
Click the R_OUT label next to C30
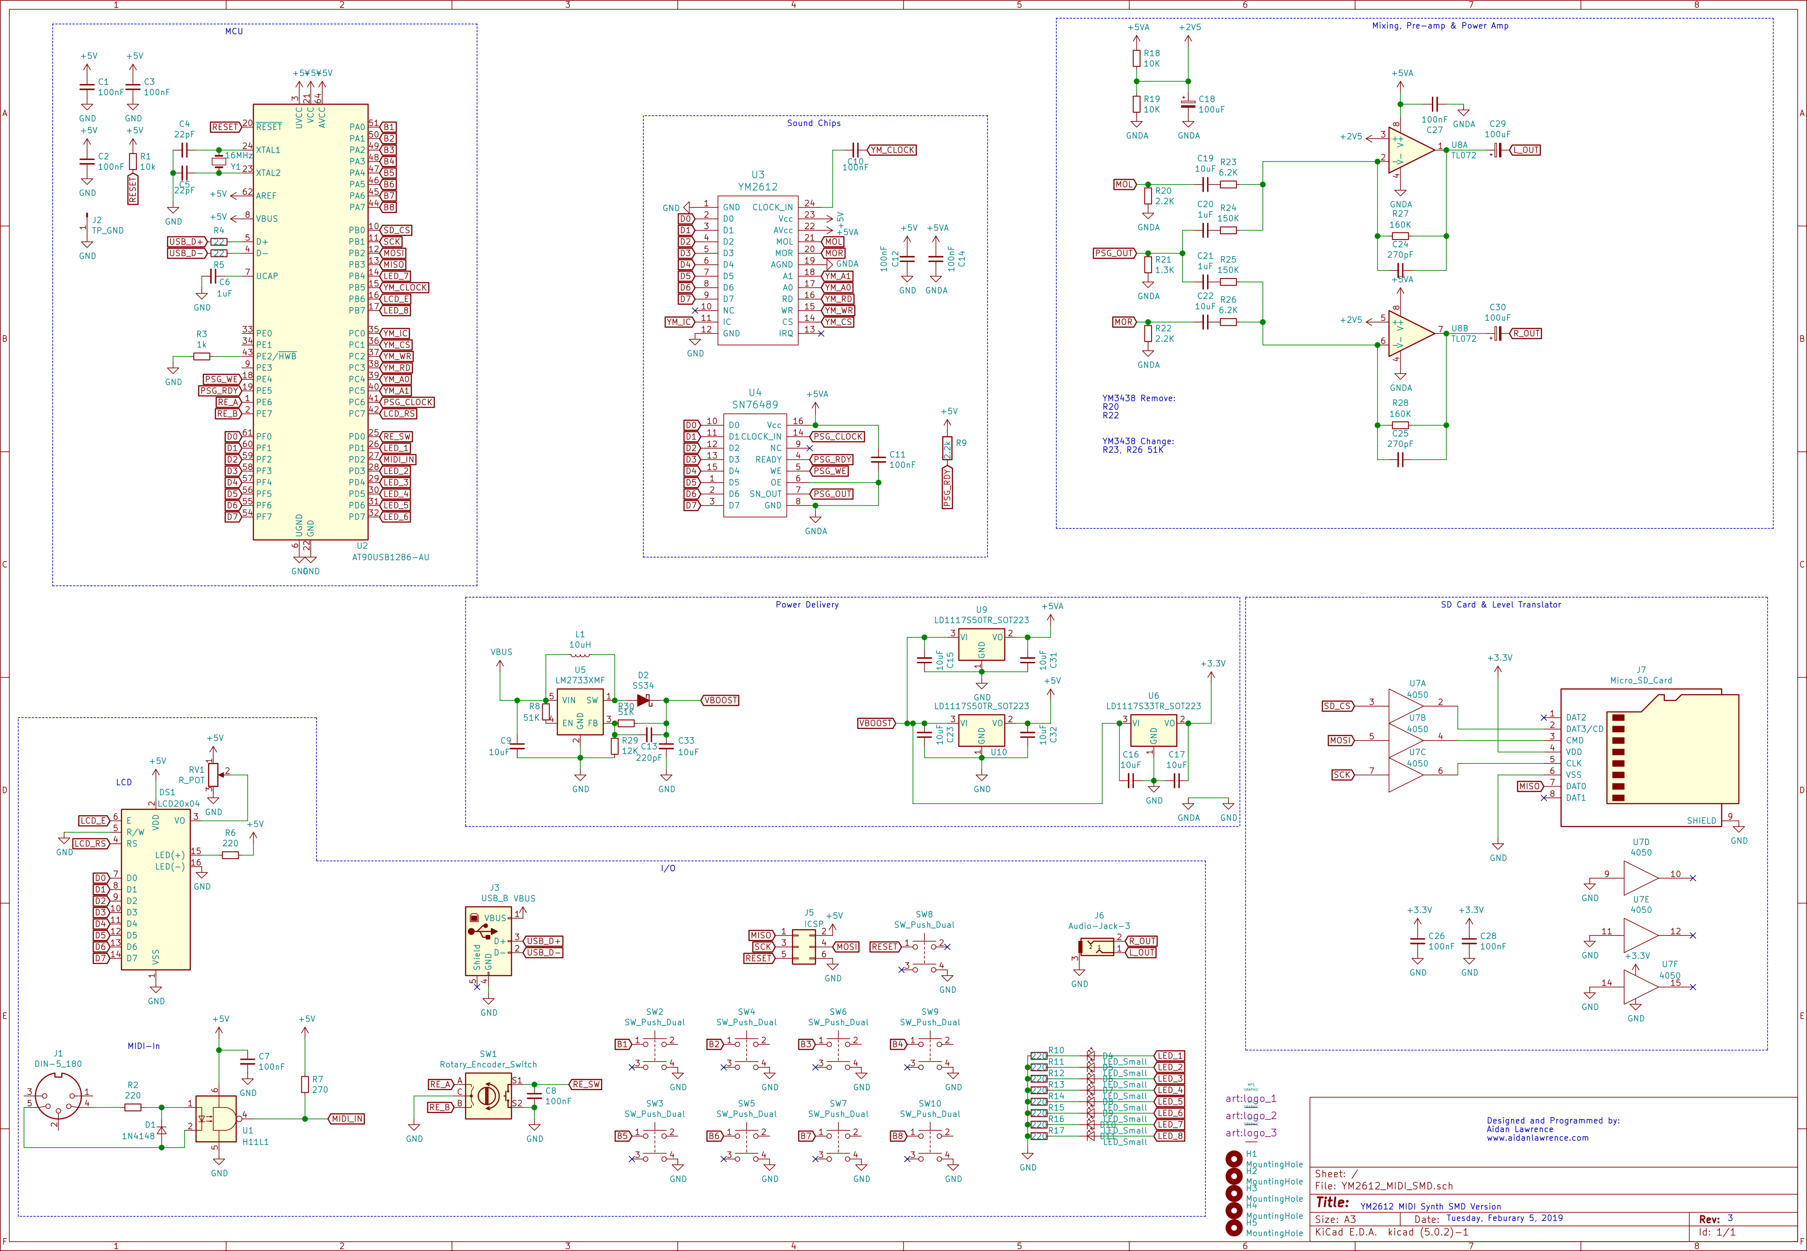pyautogui.click(x=1525, y=333)
